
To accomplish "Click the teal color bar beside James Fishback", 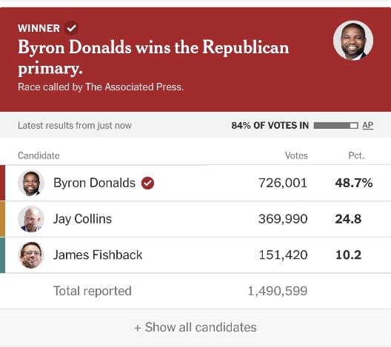I will pos(2,255).
